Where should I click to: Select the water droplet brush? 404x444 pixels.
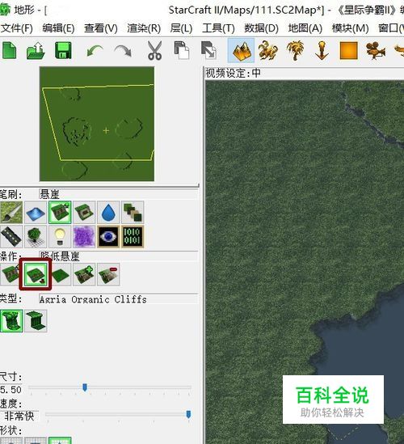click(x=108, y=213)
